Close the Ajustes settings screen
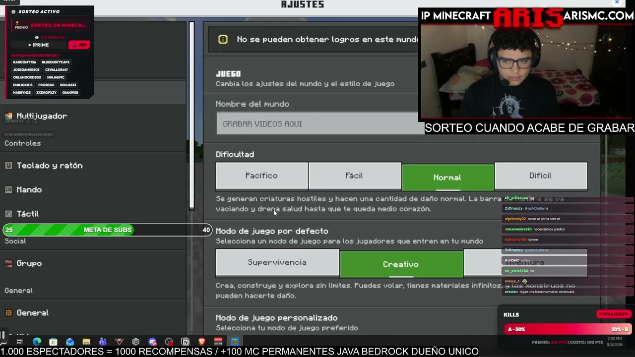 click(617, 2)
